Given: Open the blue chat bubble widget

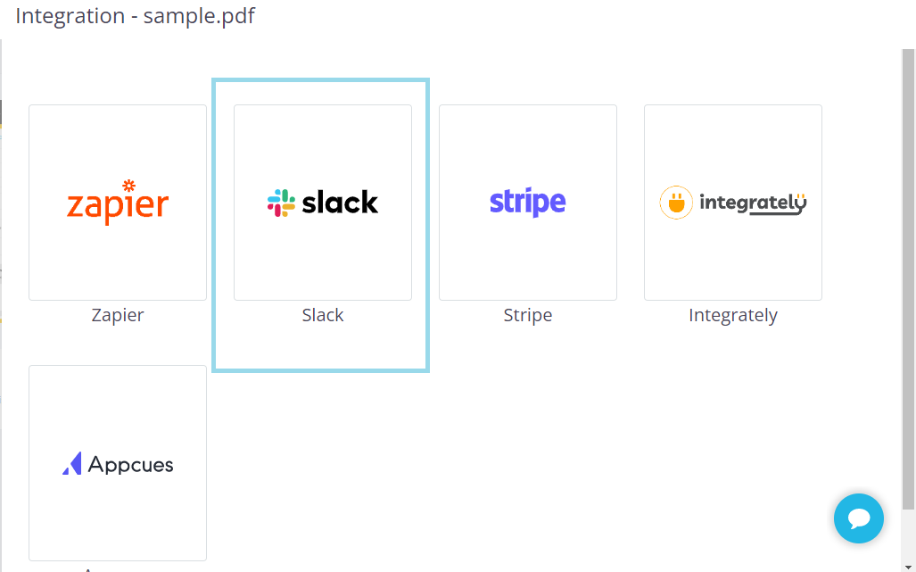Looking at the screenshot, I should [858, 518].
